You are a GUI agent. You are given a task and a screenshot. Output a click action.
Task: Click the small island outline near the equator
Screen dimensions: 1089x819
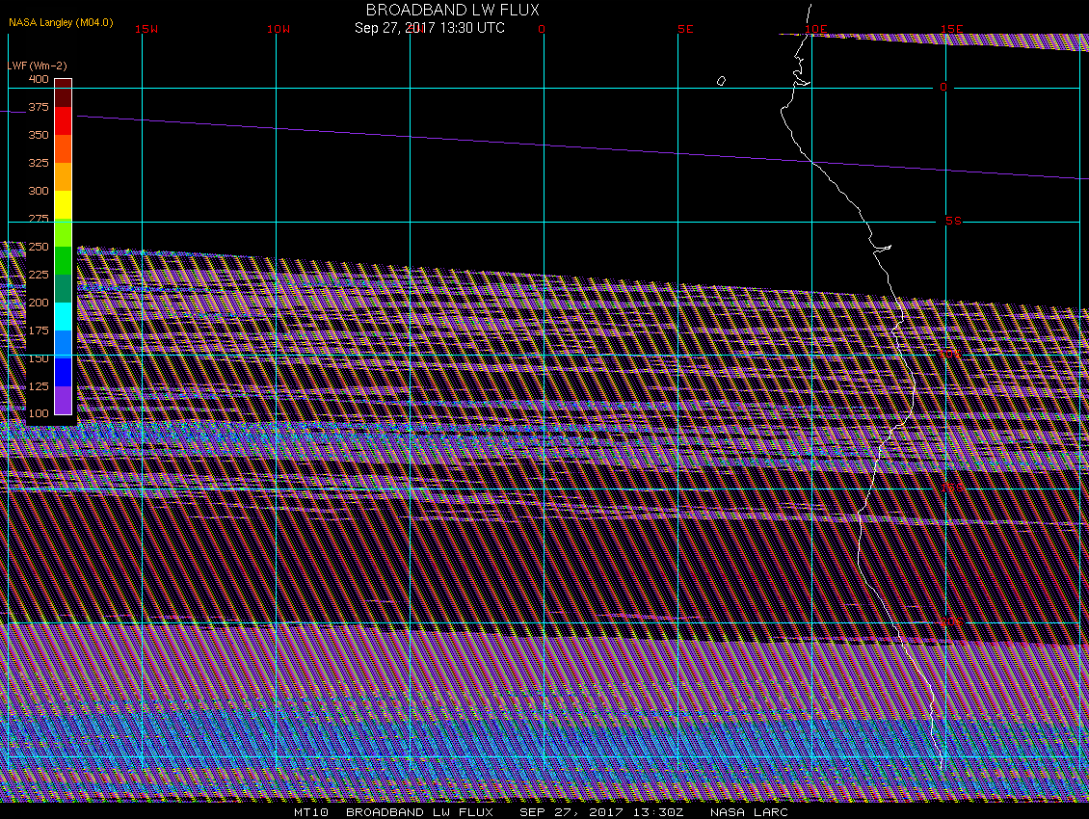coord(721,81)
